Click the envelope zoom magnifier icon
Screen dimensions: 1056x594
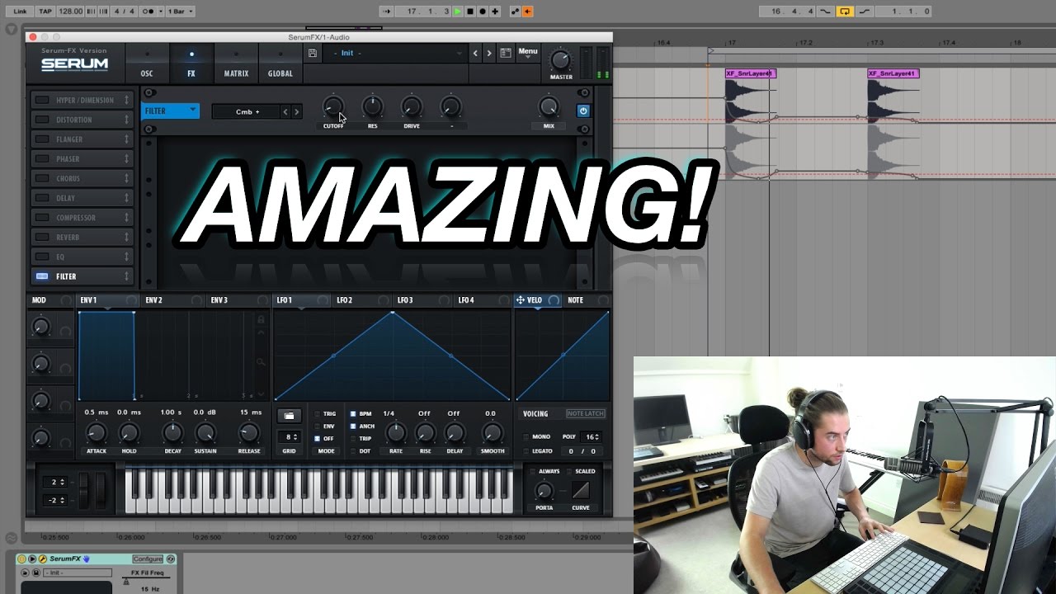pyautogui.click(x=262, y=362)
